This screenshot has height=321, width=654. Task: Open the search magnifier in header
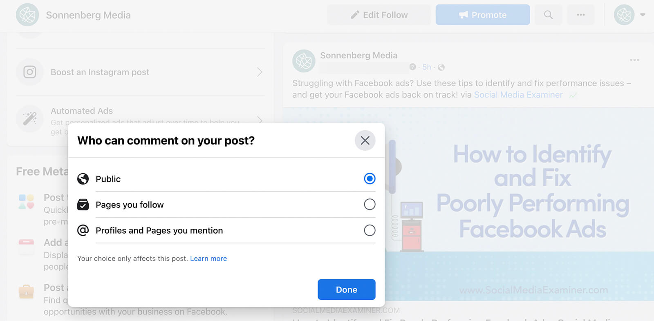click(x=548, y=15)
